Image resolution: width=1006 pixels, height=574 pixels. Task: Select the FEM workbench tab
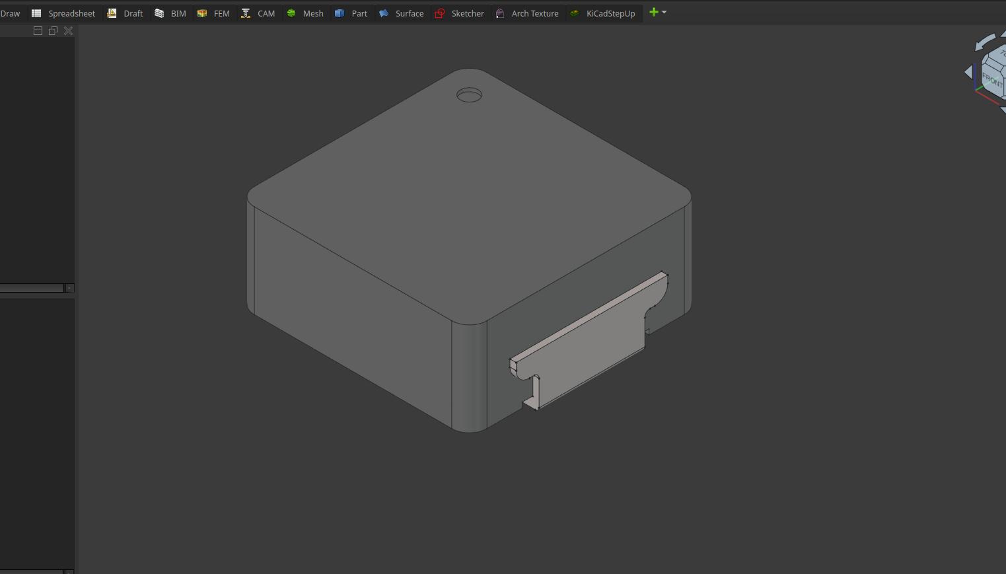coord(213,13)
